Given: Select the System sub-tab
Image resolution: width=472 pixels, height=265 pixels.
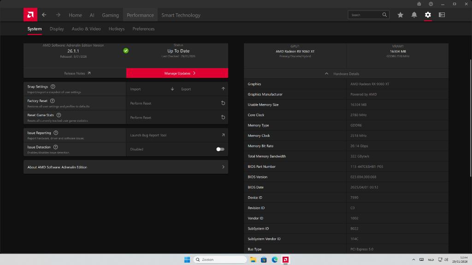Looking at the screenshot, I should click(x=35, y=29).
